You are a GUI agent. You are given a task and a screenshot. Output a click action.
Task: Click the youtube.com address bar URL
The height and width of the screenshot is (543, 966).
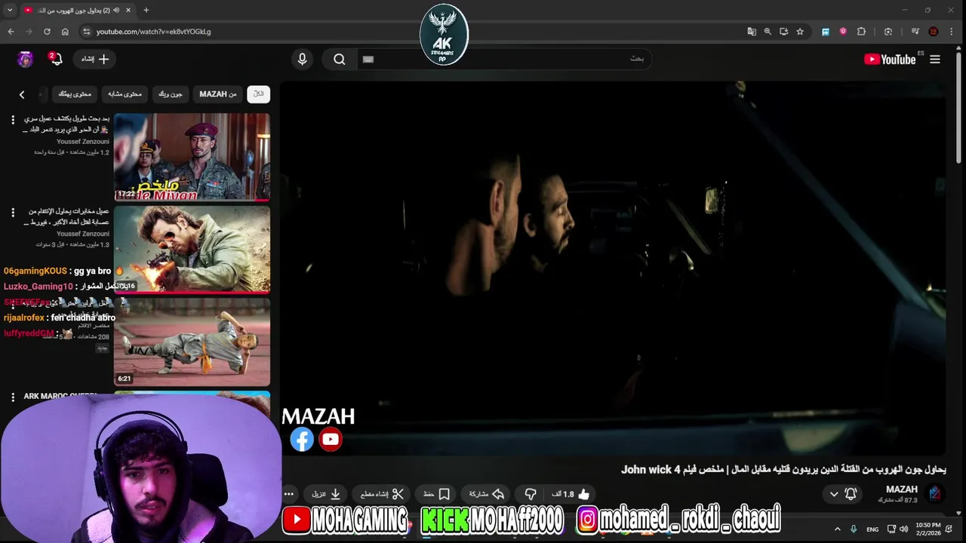pos(153,32)
